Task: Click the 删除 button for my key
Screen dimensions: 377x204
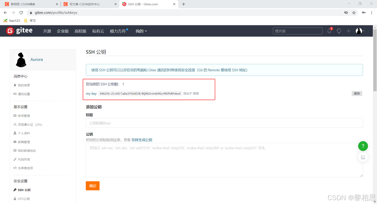Action: tap(357, 93)
